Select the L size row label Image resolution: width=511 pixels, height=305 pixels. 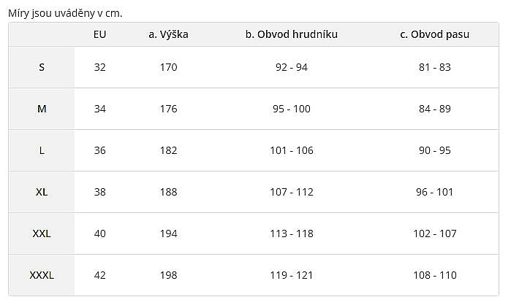[x=42, y=150]
